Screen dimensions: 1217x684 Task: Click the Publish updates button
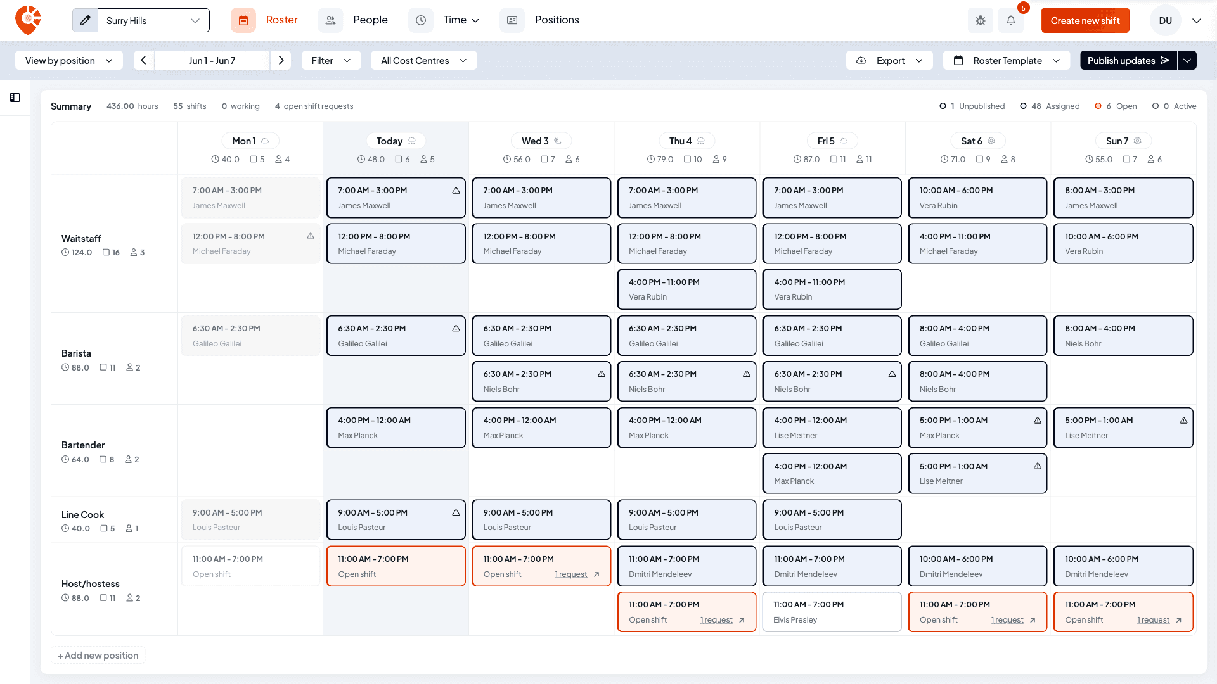pyautogui.click(x=1128, y=60)
